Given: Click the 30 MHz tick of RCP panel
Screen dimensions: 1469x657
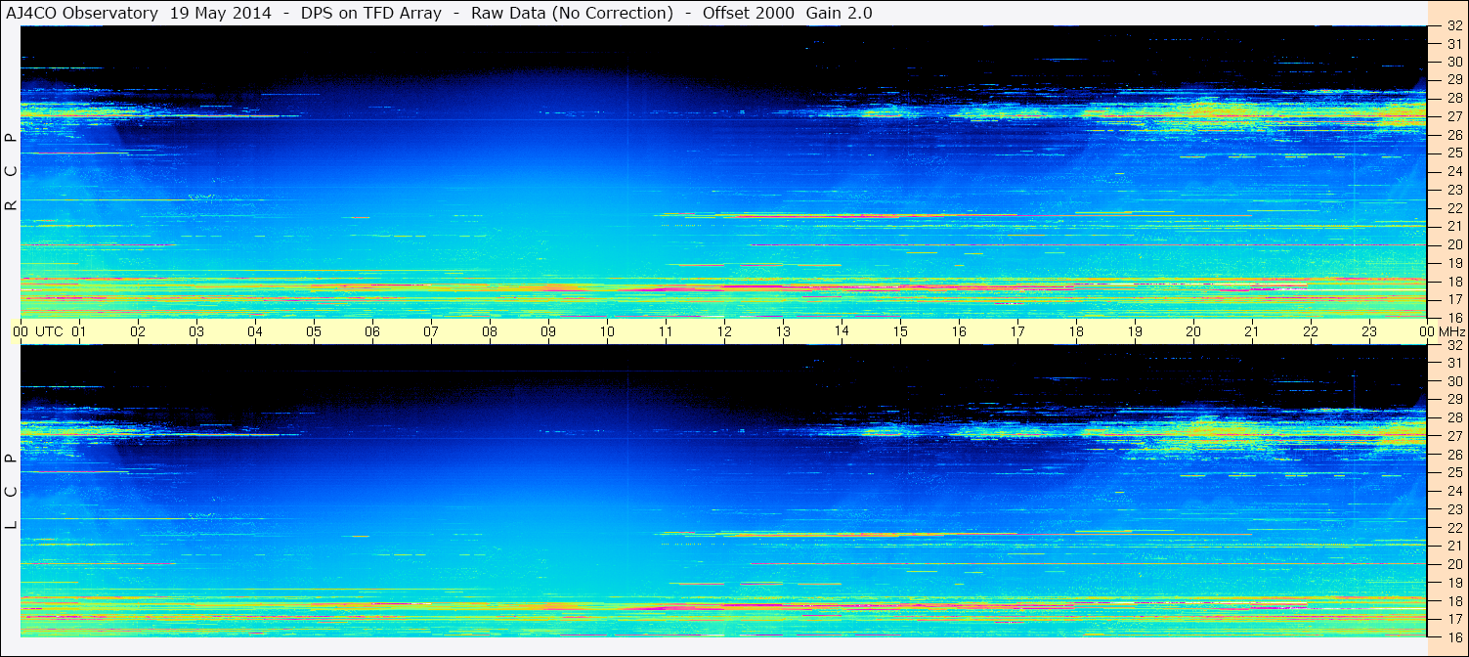Looking at the screenshot, I should point(1454,62).
